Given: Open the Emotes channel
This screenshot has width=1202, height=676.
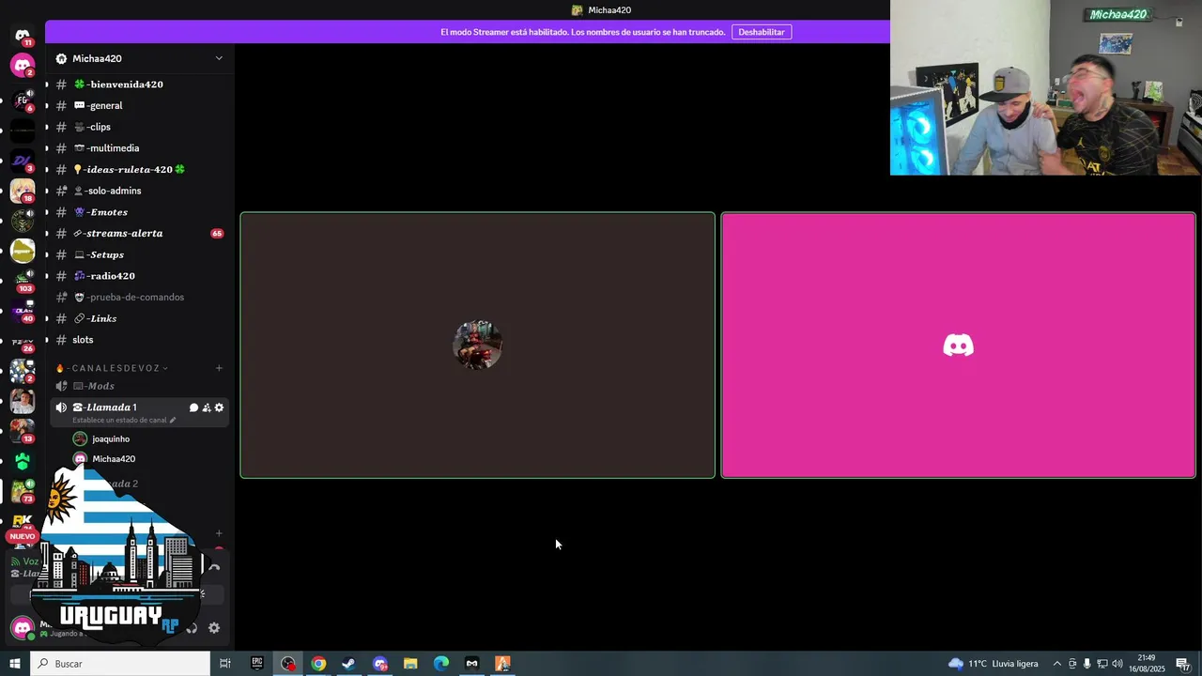Looking at the screenshot, I should click(x=139, y=212).
